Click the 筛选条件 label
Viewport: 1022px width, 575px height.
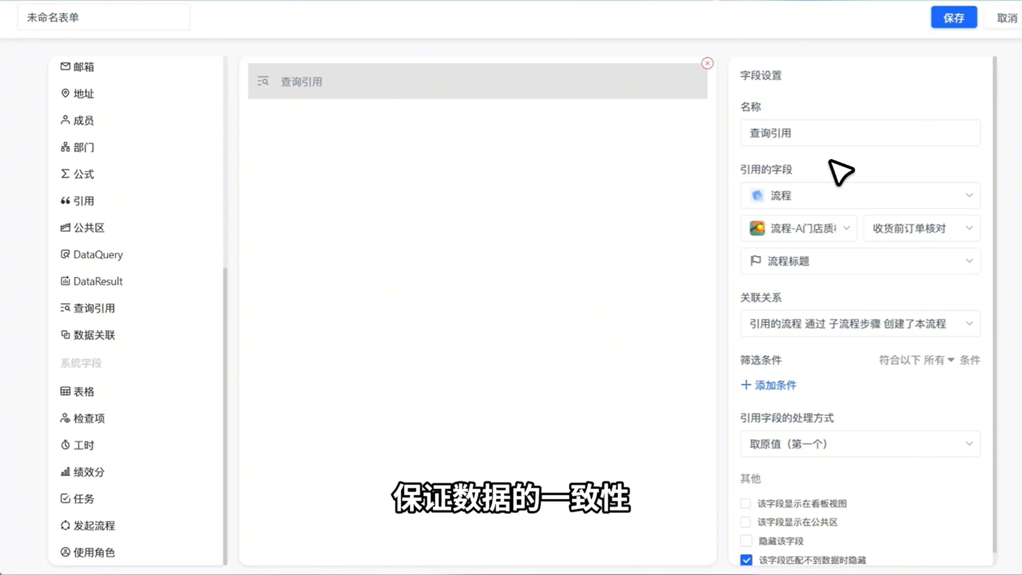point(760,360)
